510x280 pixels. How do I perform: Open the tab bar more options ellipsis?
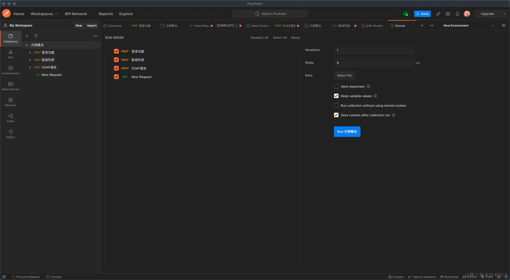coord(432,25)
